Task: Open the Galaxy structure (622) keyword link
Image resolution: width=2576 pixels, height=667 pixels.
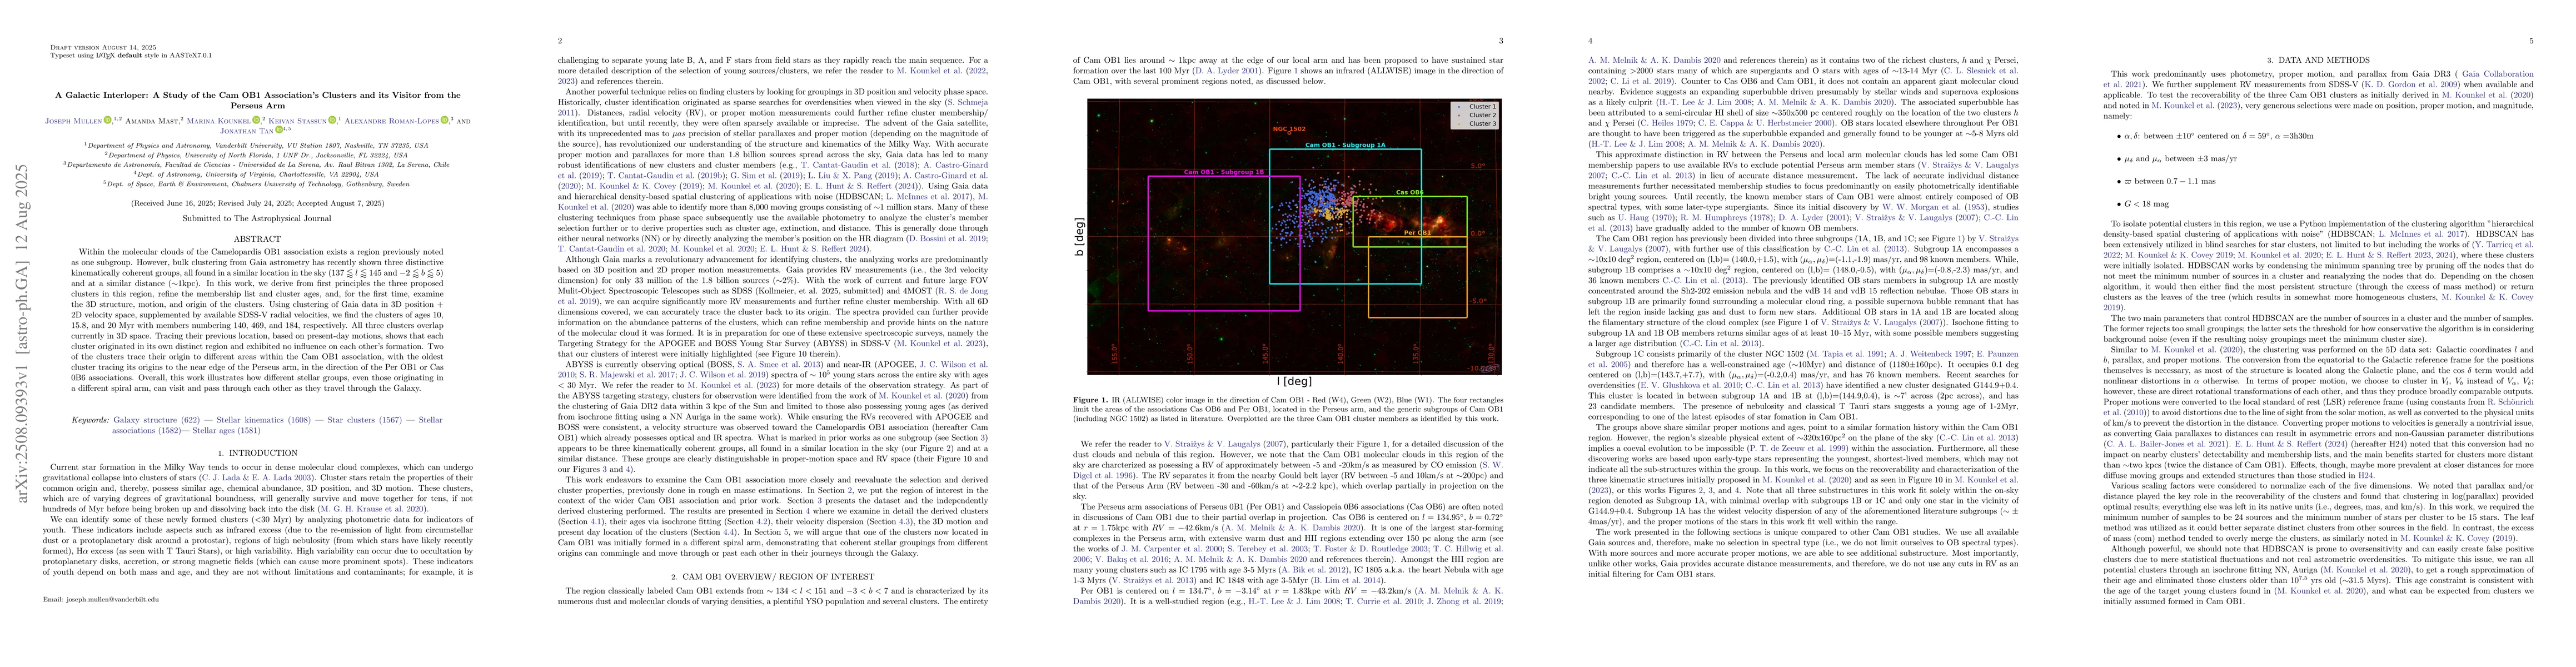Action: coord(157,420)
